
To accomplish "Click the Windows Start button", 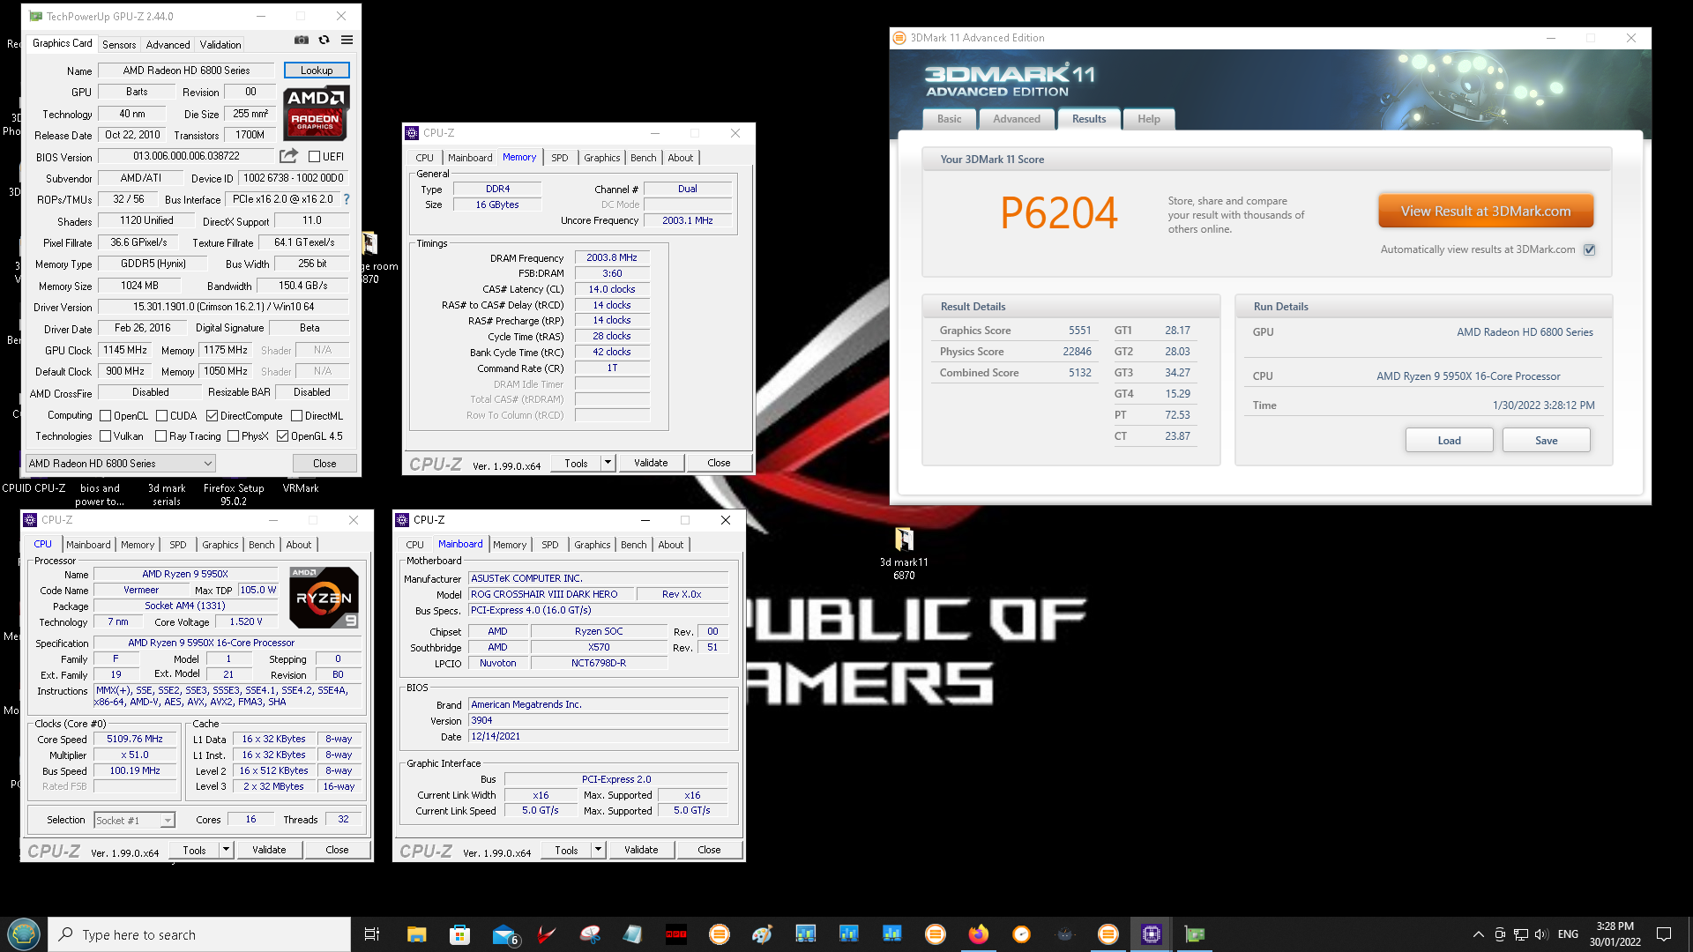I will pyautogui.click(x=24, y=934).
